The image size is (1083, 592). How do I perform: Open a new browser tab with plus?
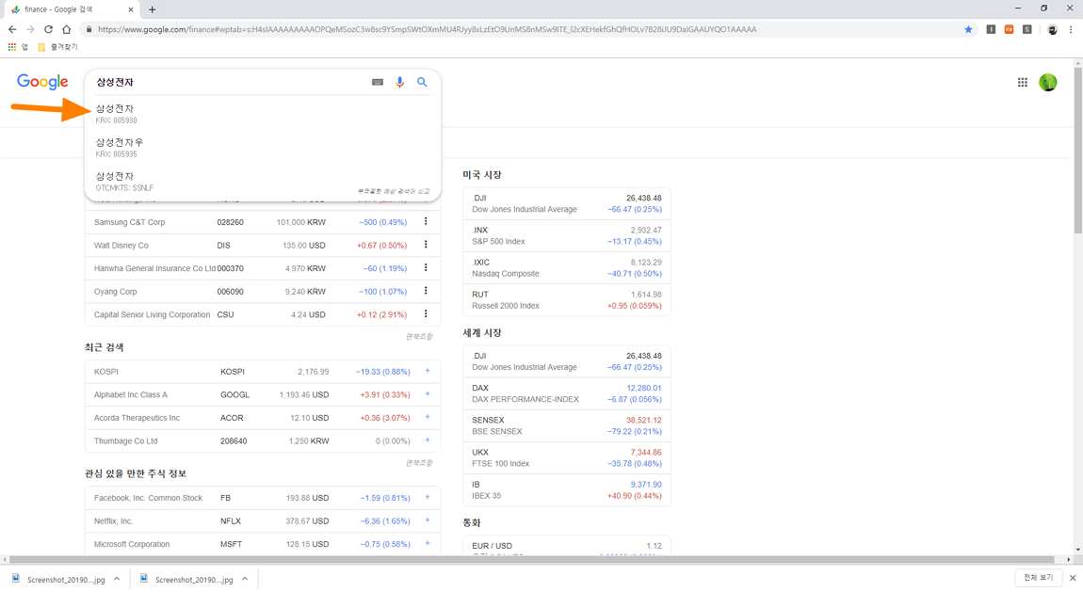tap(152, 9)
